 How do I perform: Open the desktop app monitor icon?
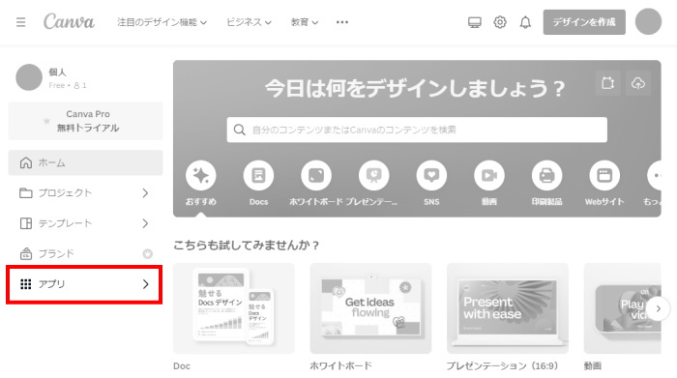coord(475,22)
